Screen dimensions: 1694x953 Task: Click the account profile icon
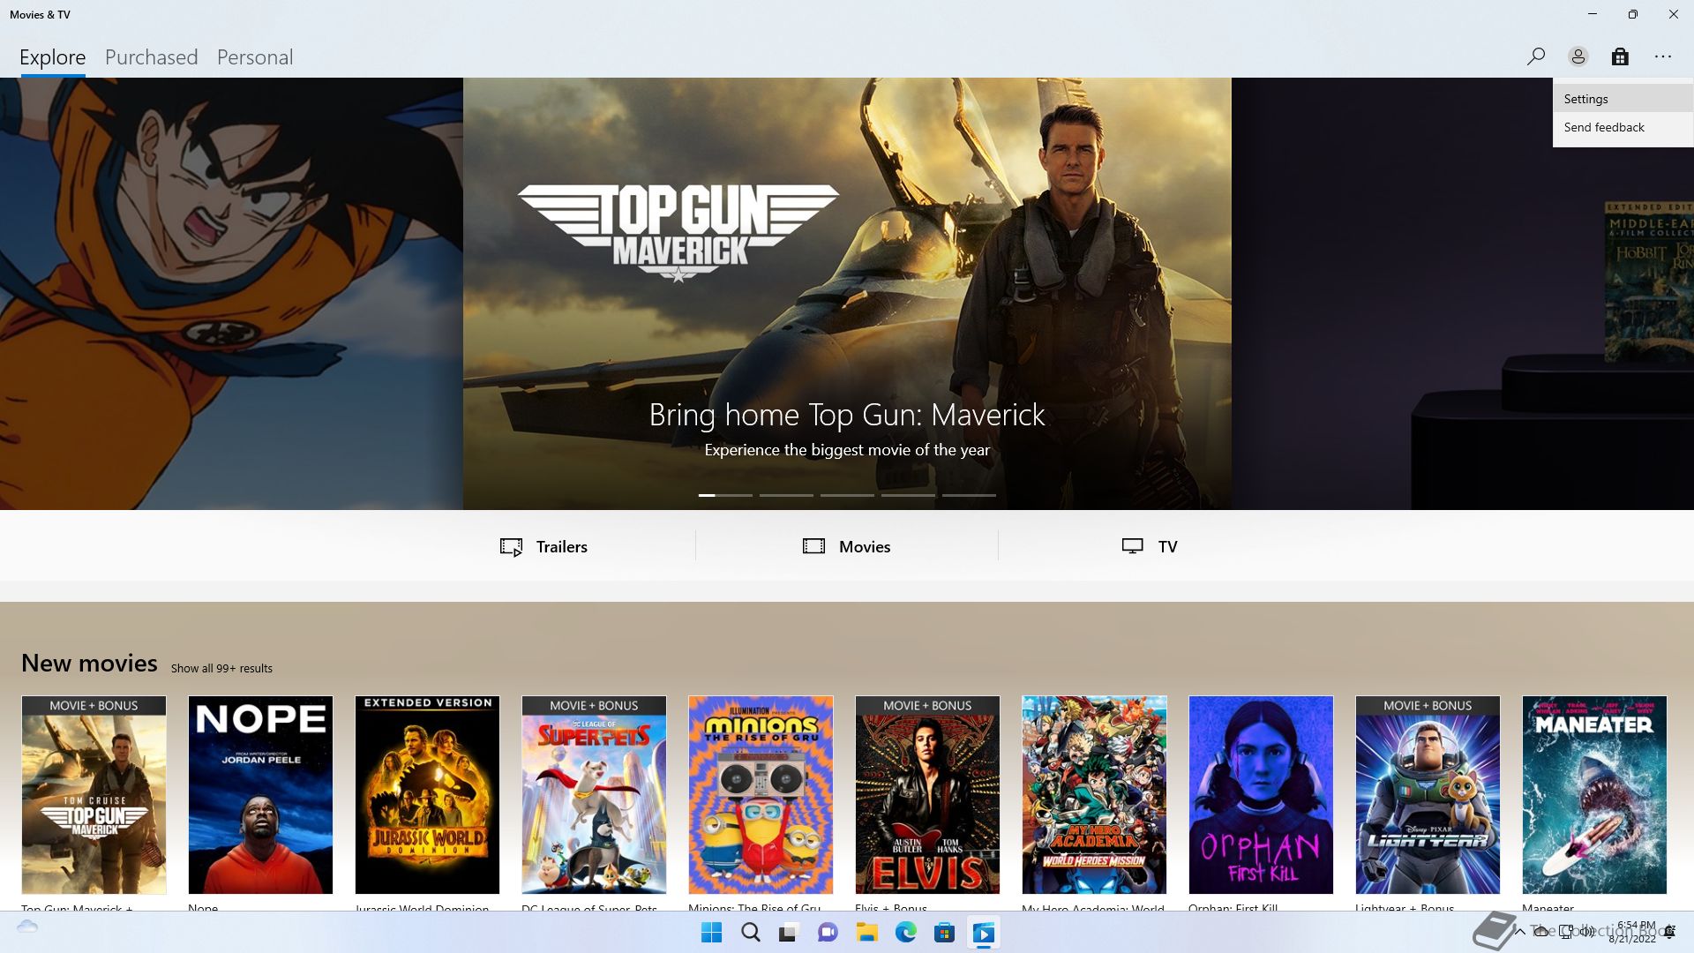coord(1578,56)
